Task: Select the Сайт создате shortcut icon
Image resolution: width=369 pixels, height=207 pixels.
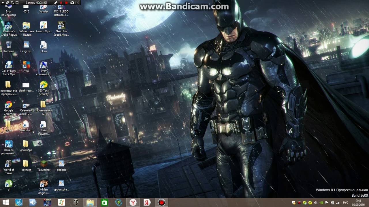Action: tap(44, 128)
